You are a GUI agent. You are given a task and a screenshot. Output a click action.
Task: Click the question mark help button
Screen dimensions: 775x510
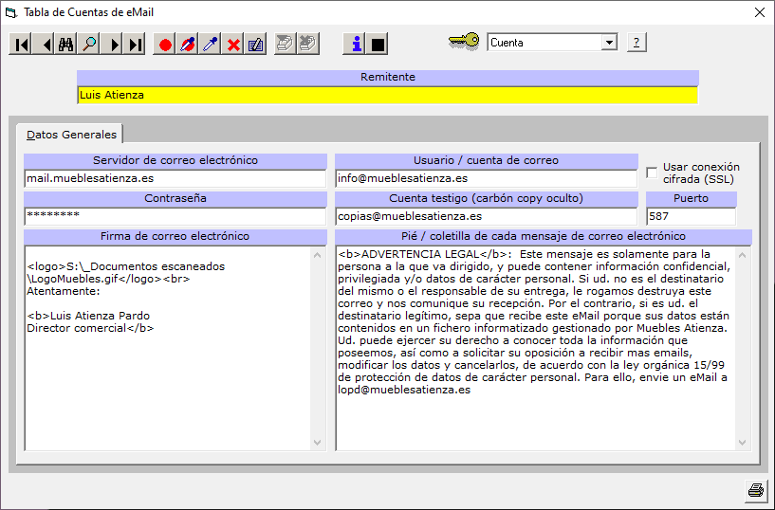coord(637,43)
